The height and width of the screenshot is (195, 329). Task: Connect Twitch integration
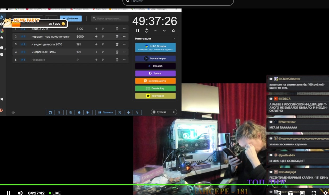[155, 73]
